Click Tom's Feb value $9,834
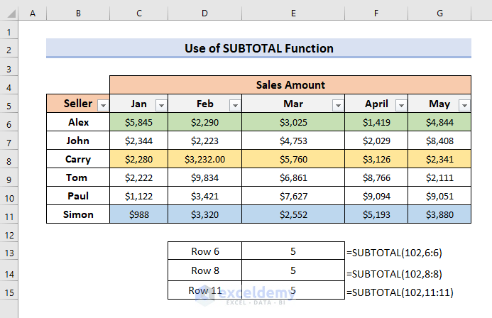Image resolution: width=492 pixels, height=318 pixels. tap(204, 177)
